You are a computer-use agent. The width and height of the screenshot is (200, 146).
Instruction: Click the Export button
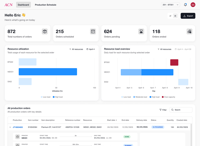(188, 16)
